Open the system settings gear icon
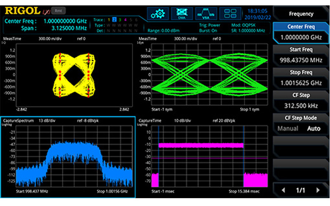This screenshot has height=206, width=330. coord(157,13)
